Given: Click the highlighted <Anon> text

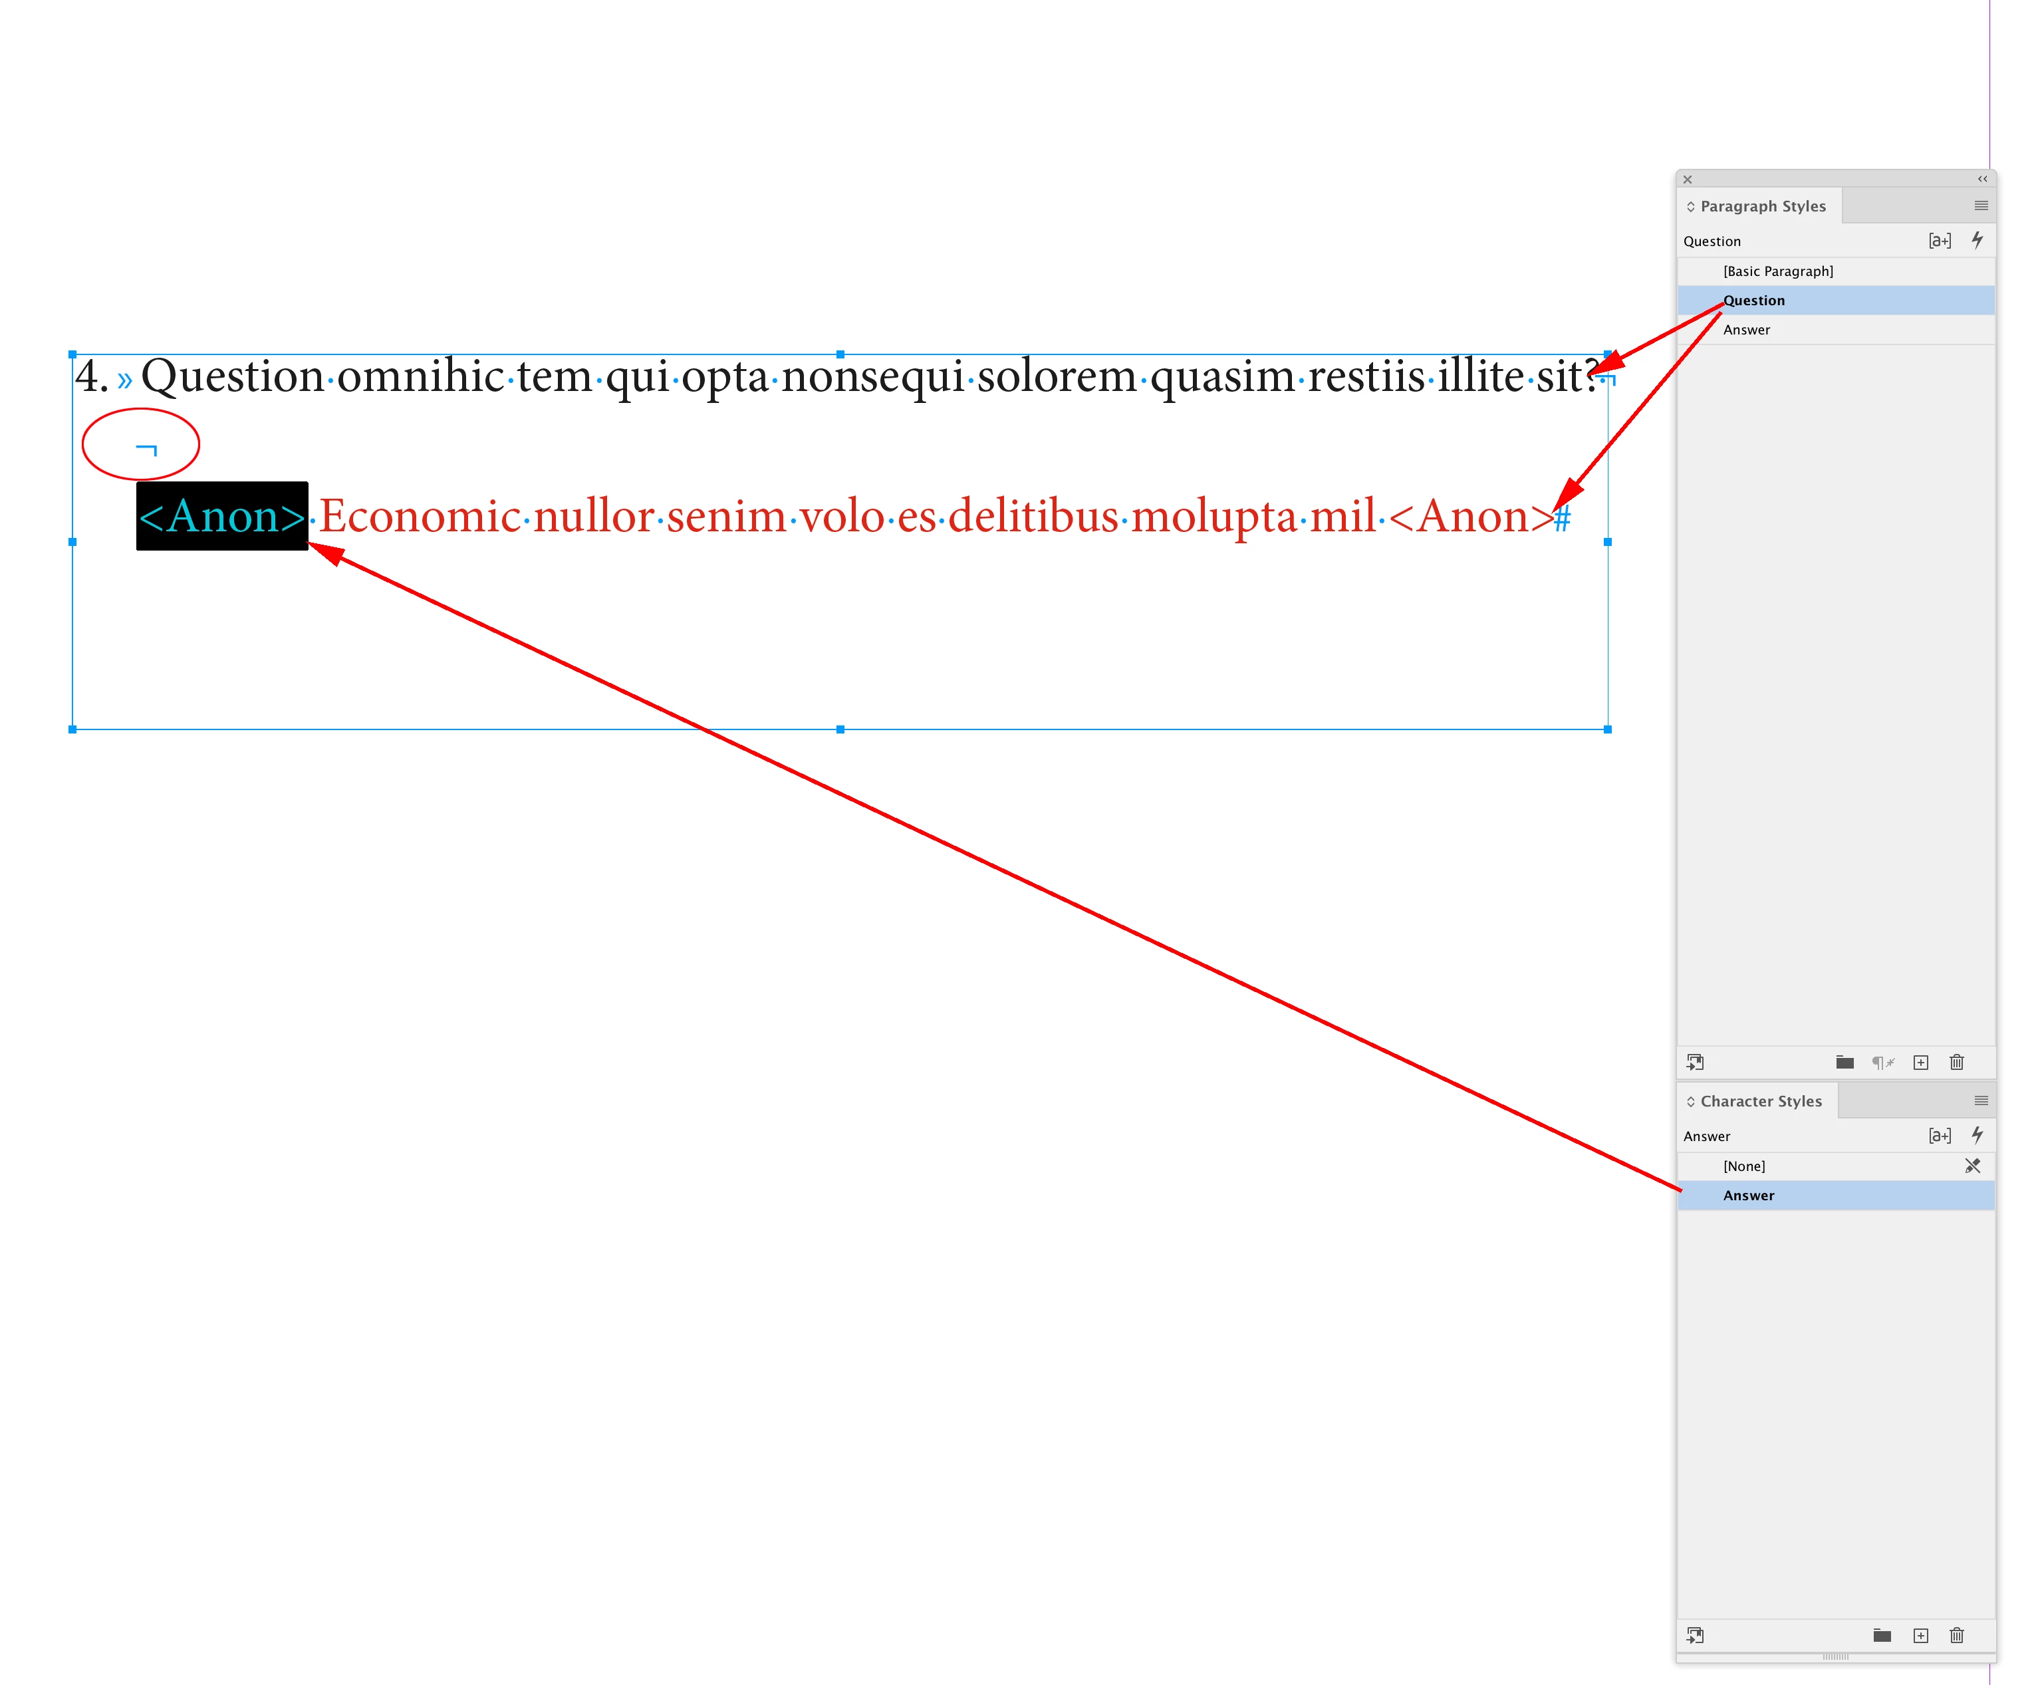Looking at the screenshot, I should (x=222, y=517).
